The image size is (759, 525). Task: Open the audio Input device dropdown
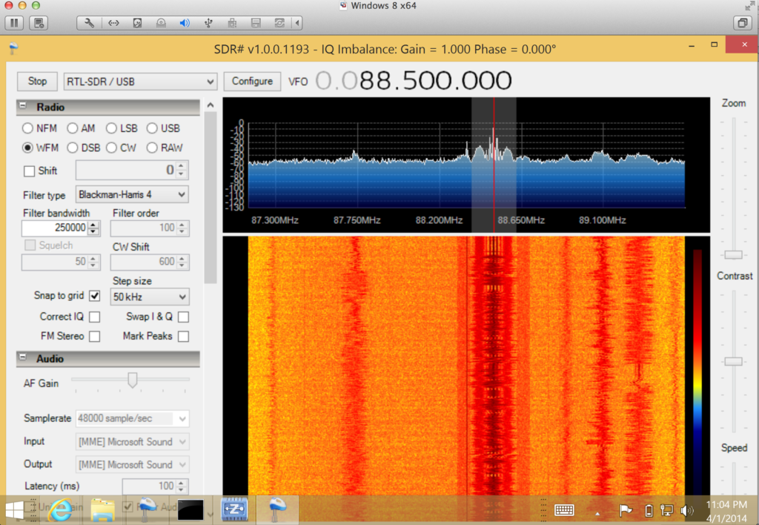click(132, 442)
